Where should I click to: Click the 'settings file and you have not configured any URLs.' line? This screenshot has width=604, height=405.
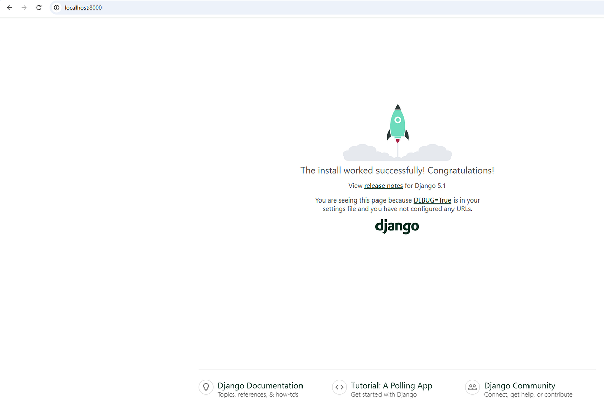pos(397,209)
